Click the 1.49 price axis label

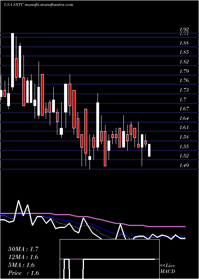(184, 165)
